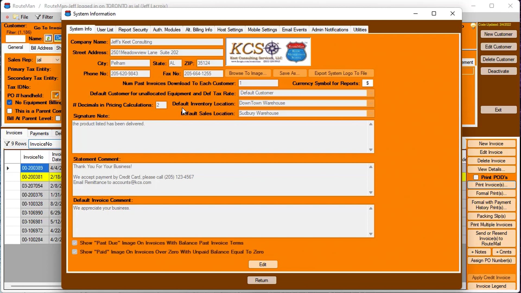This screenshot has width=521, height=293.
Task: Check This is a Parent Company box
Action: pyautogui.click(x=10, y=111)
